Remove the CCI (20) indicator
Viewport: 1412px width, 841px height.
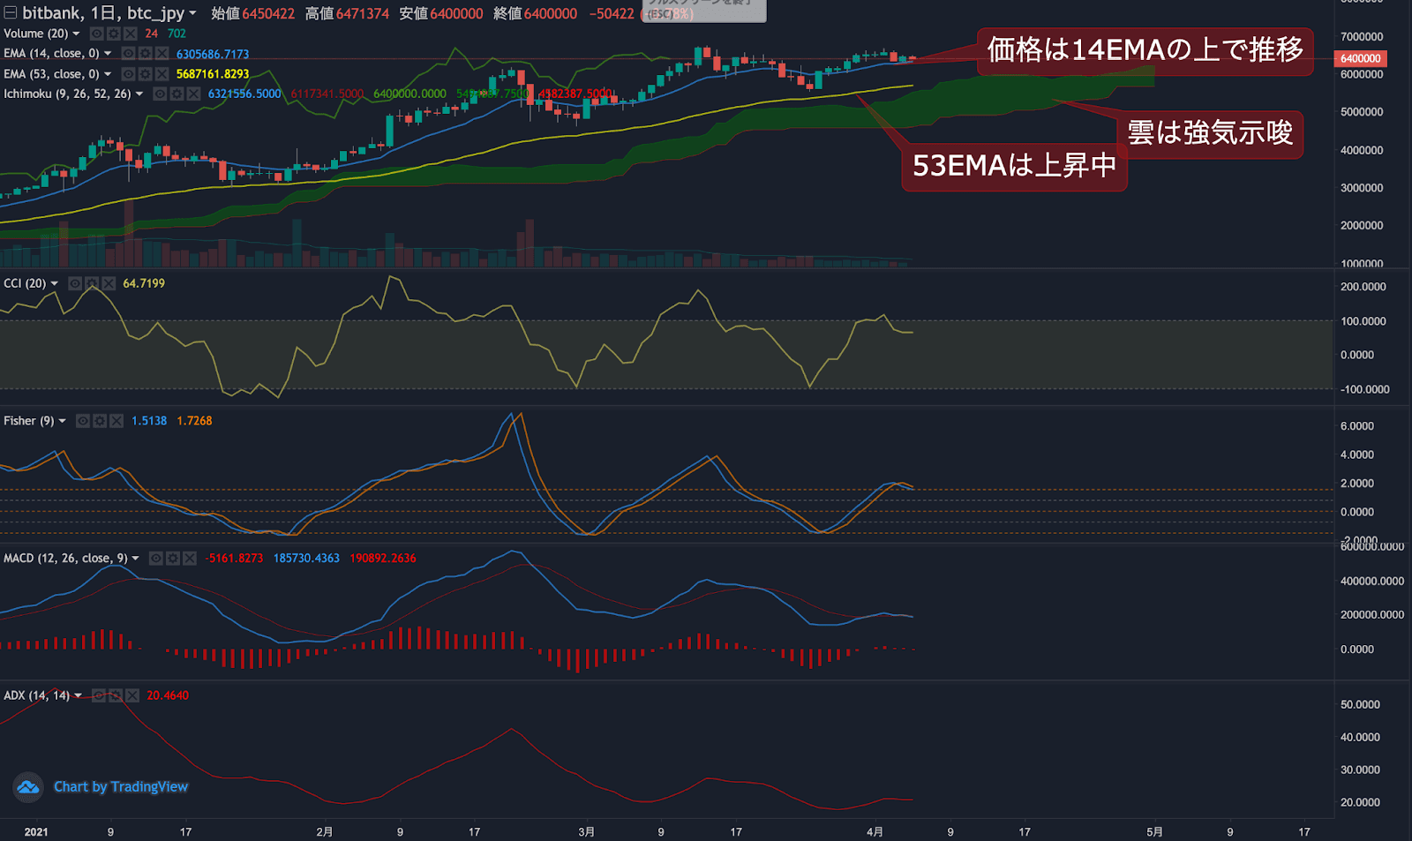(108, 283)
